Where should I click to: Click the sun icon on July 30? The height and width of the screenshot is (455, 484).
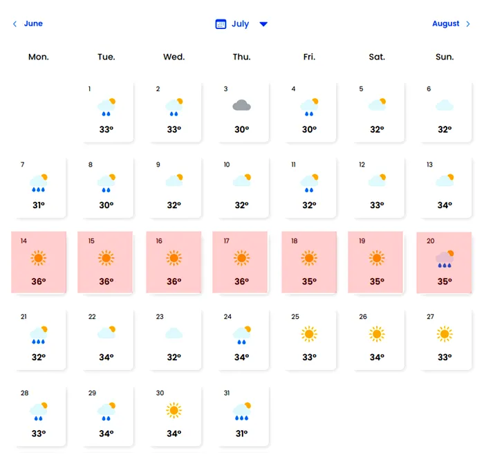click(x=174, y=411)
